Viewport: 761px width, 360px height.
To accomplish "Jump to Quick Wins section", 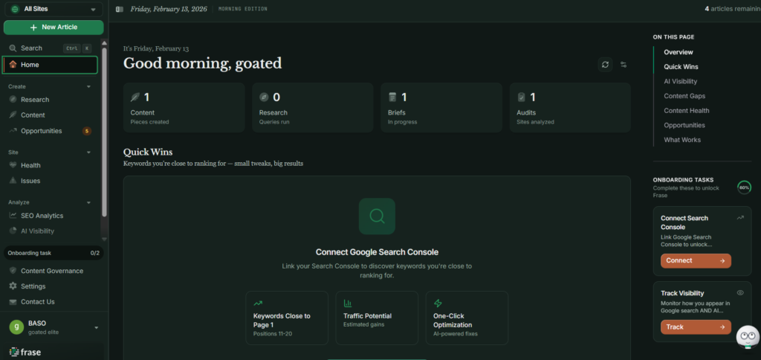I will coord(681,67).
